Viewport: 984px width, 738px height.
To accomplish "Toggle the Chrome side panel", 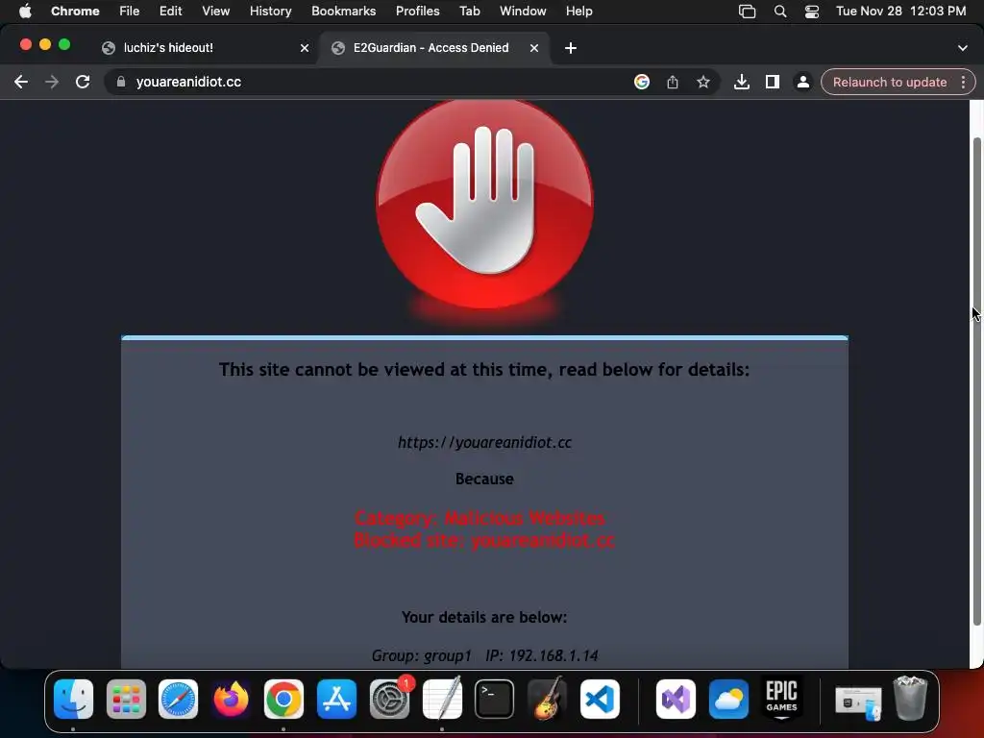I will click(773, 83).
